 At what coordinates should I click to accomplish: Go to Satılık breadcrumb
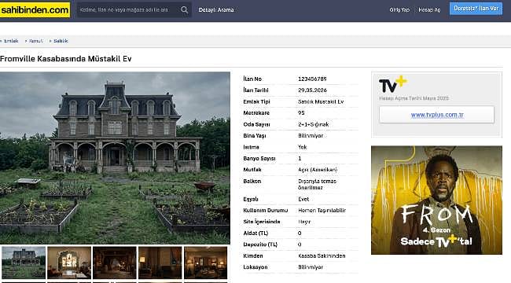[x=61, y=41]
